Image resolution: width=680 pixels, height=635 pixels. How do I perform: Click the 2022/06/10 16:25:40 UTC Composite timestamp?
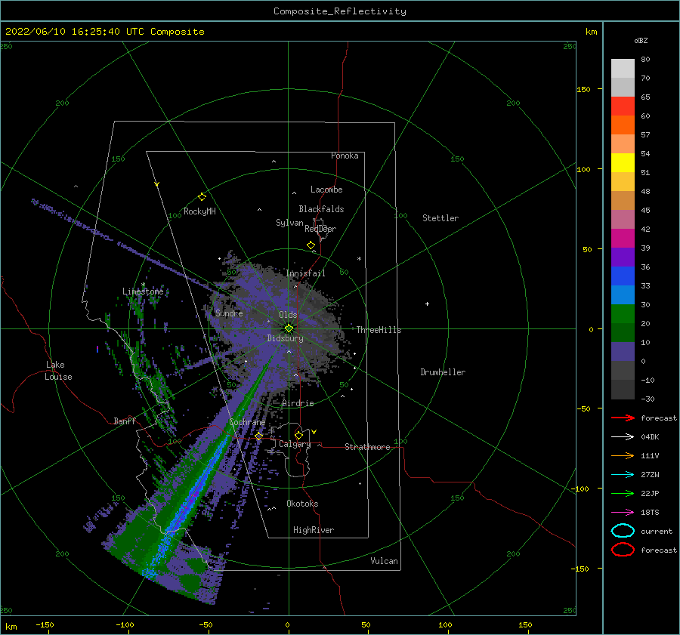click(x=104, y=32)
